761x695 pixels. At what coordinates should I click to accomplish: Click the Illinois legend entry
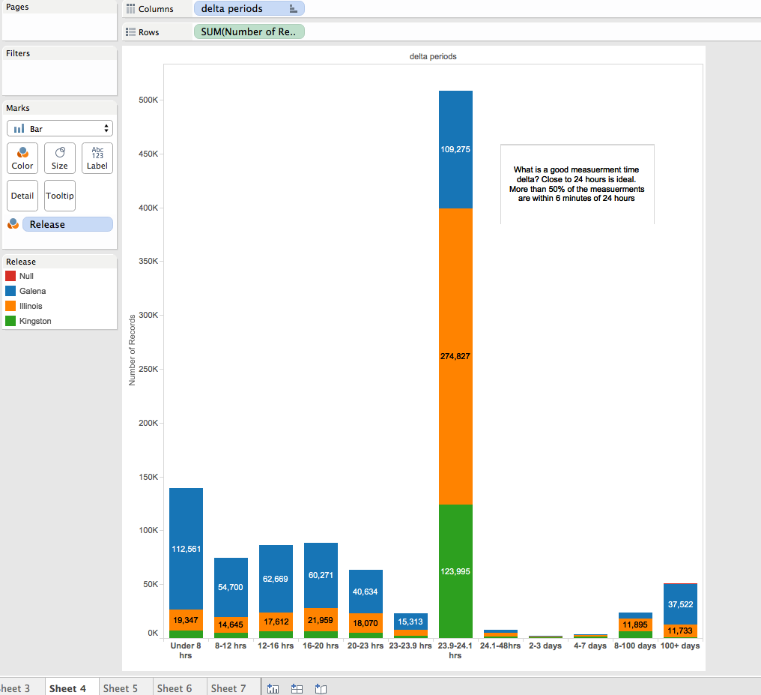[31, 306]
